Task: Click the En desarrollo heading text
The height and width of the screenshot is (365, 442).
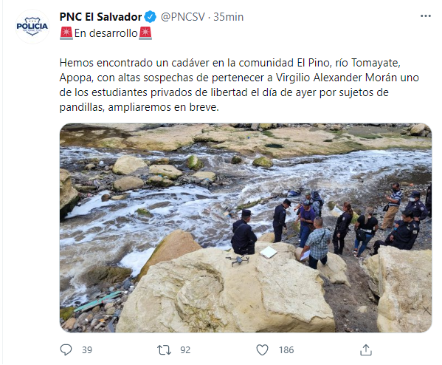Action: tap(106, 33)
